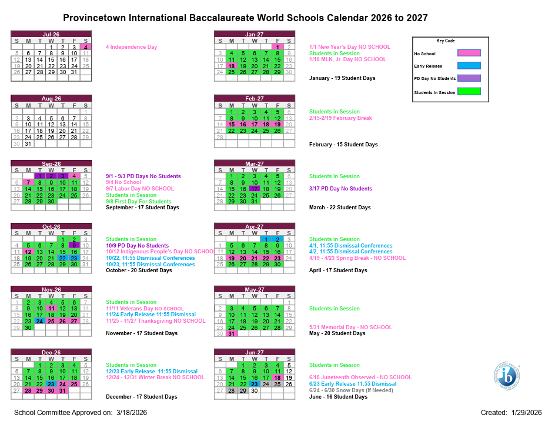This screenshot has width=555, height=428.
Task: Click '5/31 Memorial Day - NO SCHOOL'
Action: 350,327
